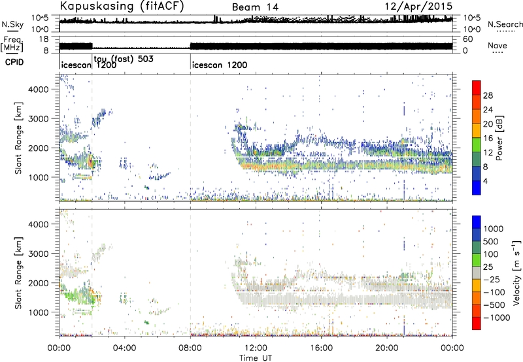Click the '60' Nave axis tick
523x362 pixels.
pyautogui.click(x=467, y=39)
